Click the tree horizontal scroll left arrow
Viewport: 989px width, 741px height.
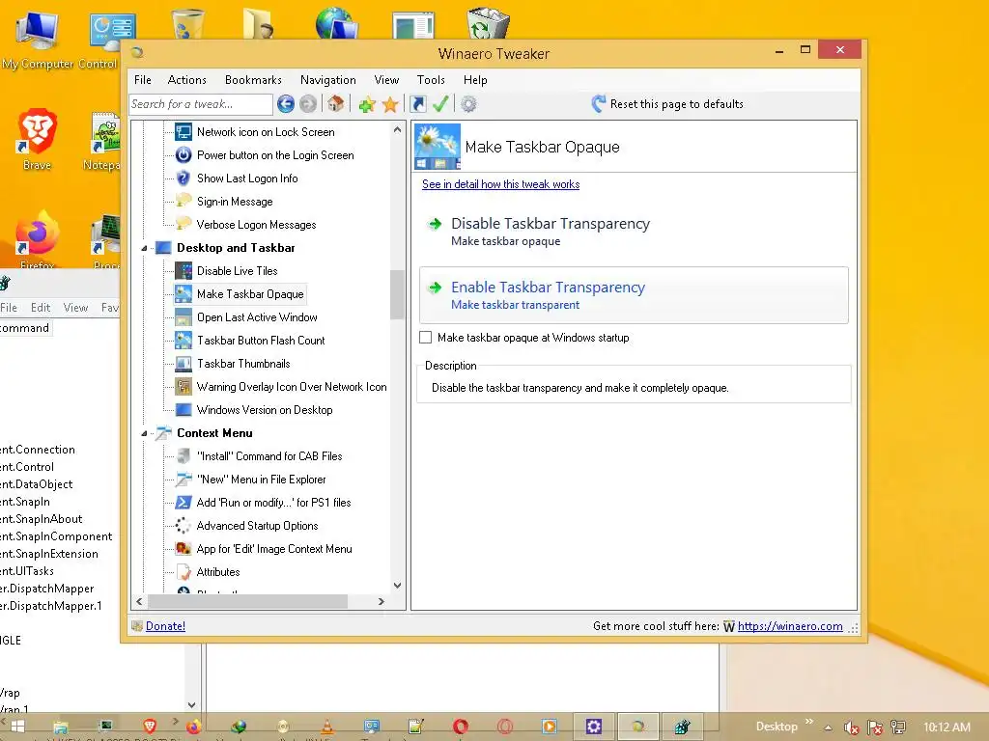(x=139, y=602)
